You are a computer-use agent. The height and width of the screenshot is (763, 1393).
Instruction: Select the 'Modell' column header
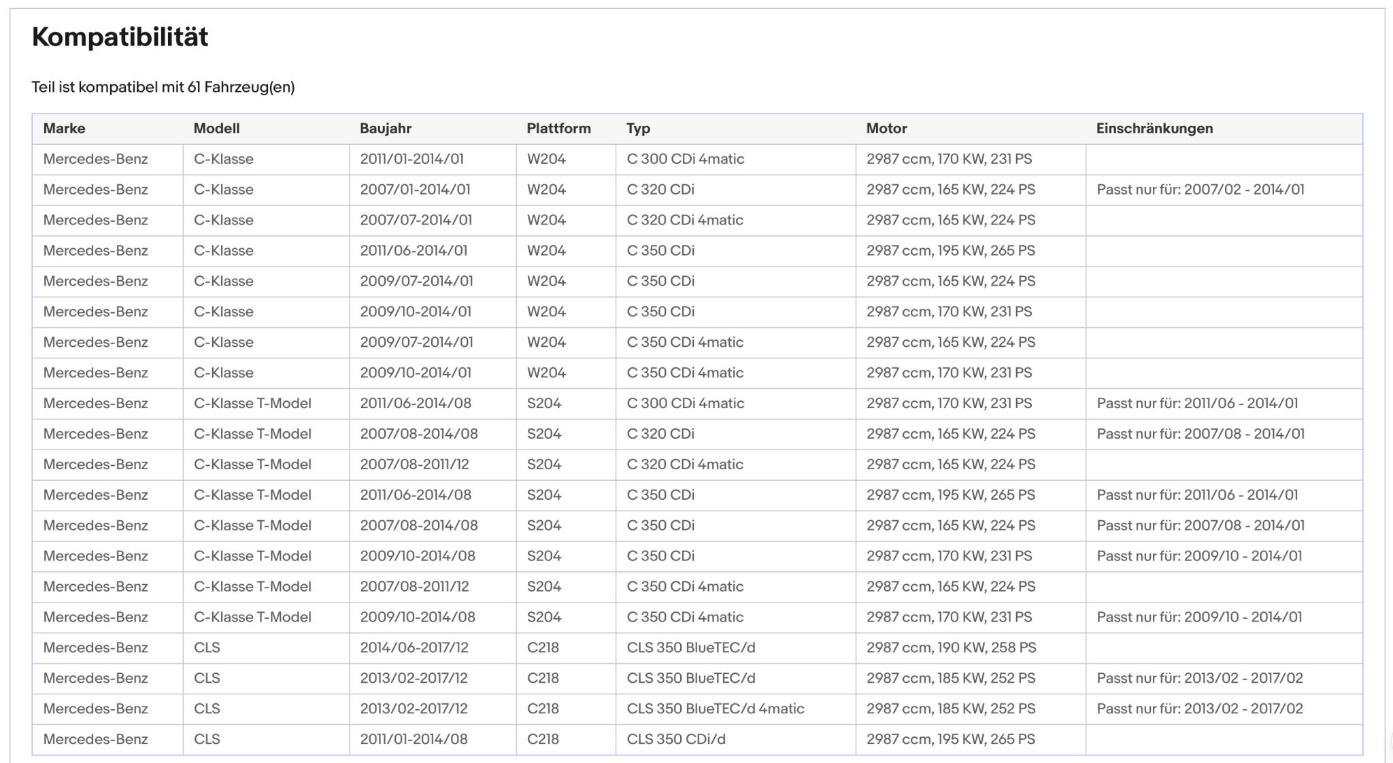pyautogui.click(x=216, y=129)
